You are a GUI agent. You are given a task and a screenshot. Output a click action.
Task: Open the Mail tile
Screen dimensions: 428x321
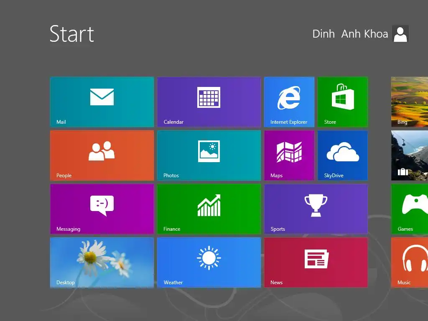102,102
